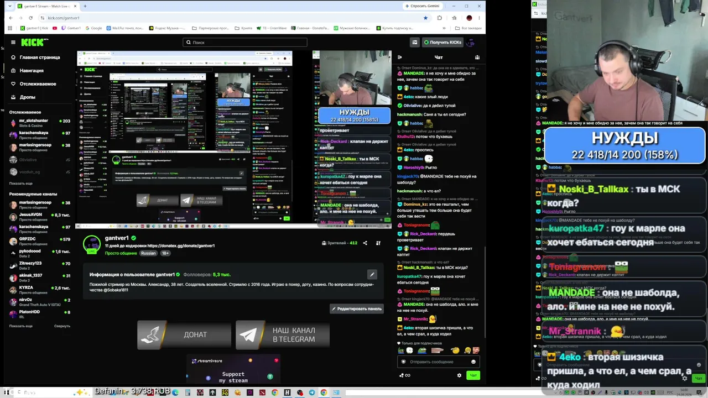
Task: Open a new Chrome tab
Action: [85, 6]
